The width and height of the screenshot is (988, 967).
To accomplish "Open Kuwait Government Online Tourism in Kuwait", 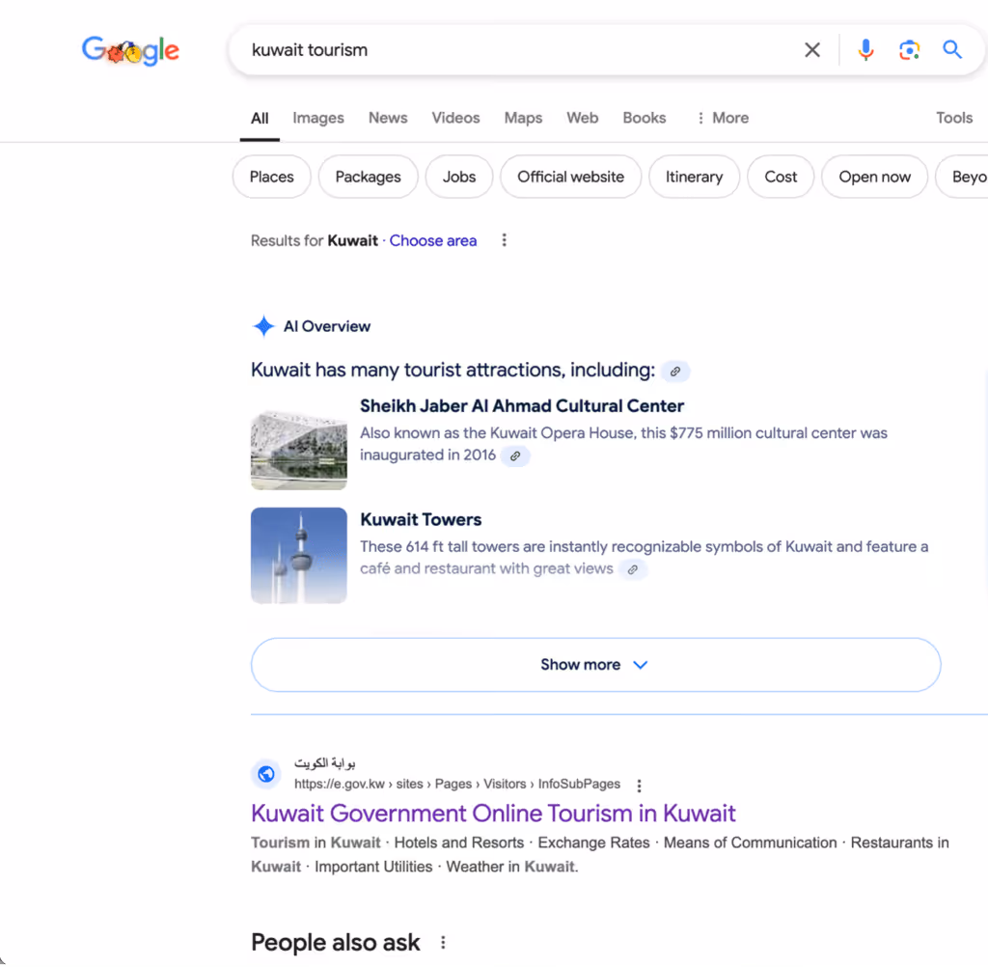I will (x=493, y=814).
